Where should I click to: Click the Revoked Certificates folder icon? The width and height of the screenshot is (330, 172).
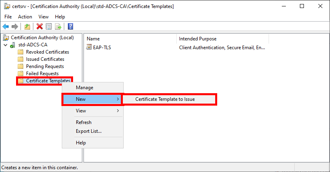coord(20,52)
